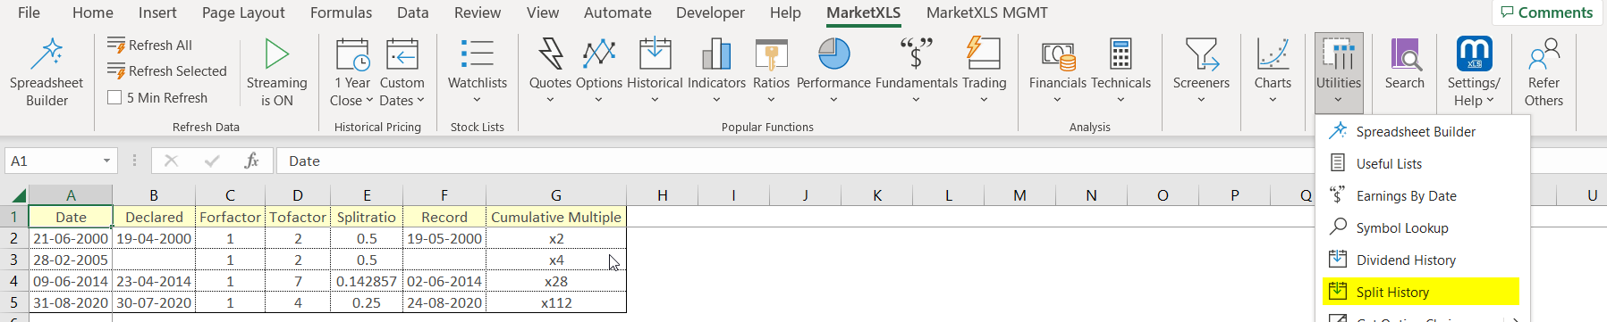Select Dividend History menu item
1607x322 pixels.
pyautogui.click(x=1422, y=260)
